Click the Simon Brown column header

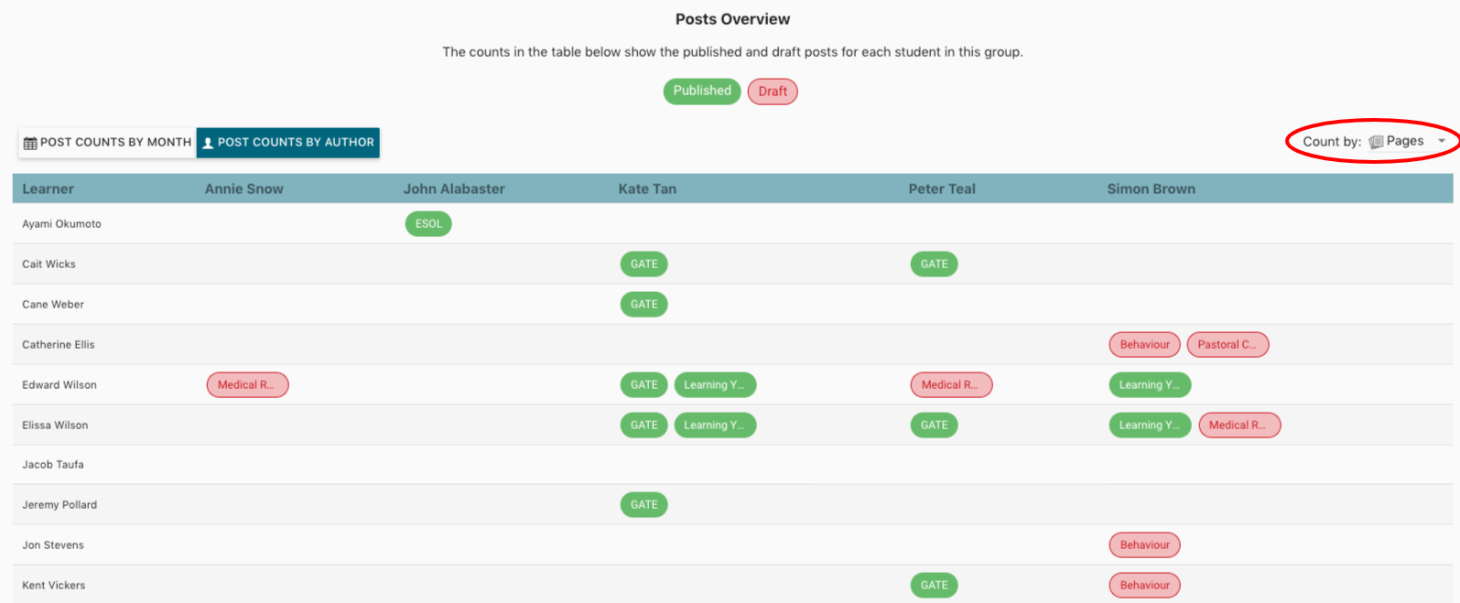(1151, 189)
